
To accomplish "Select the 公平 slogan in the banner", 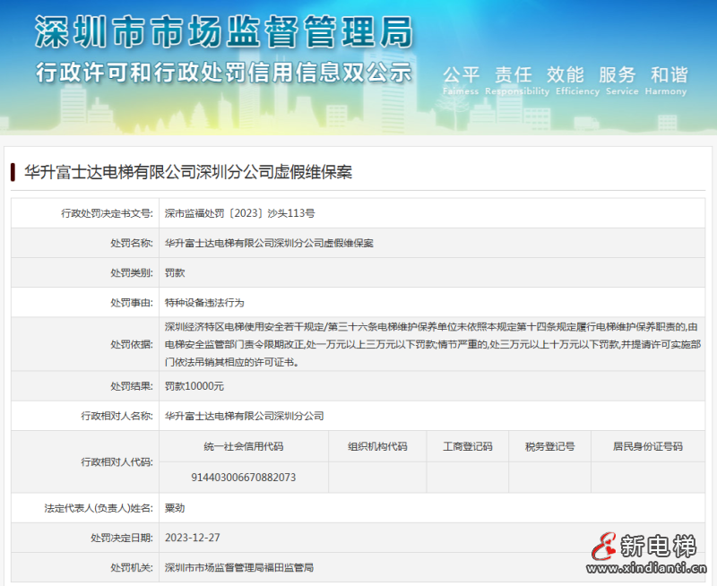I will pyautogui.click(x=460, y=75).
